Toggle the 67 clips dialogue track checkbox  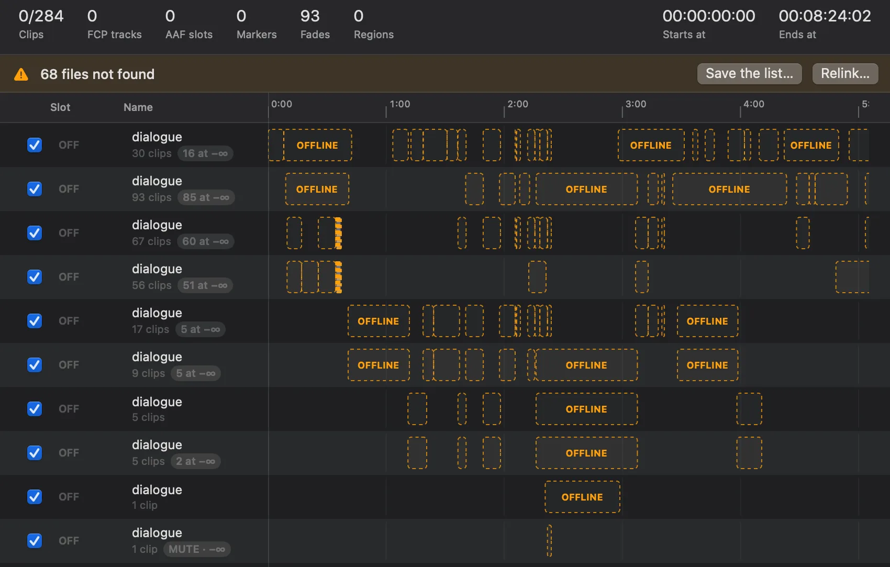click(x=35, y=233)
